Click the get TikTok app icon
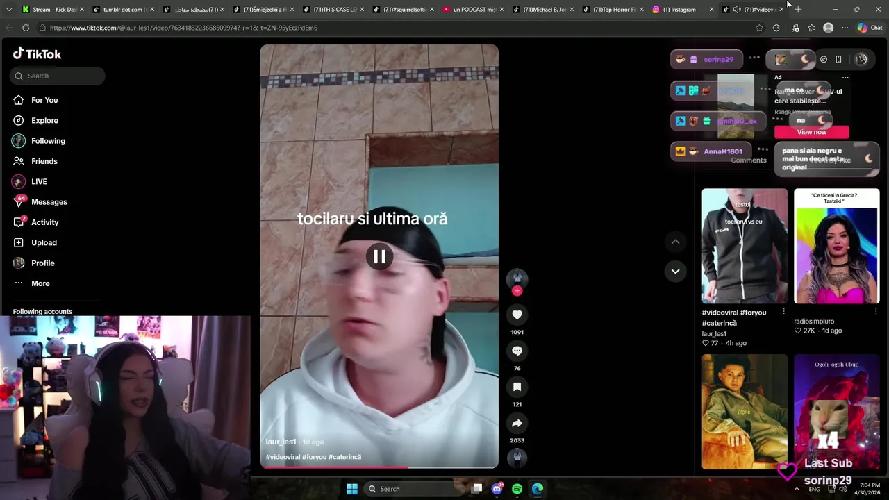 pos(824,60)
